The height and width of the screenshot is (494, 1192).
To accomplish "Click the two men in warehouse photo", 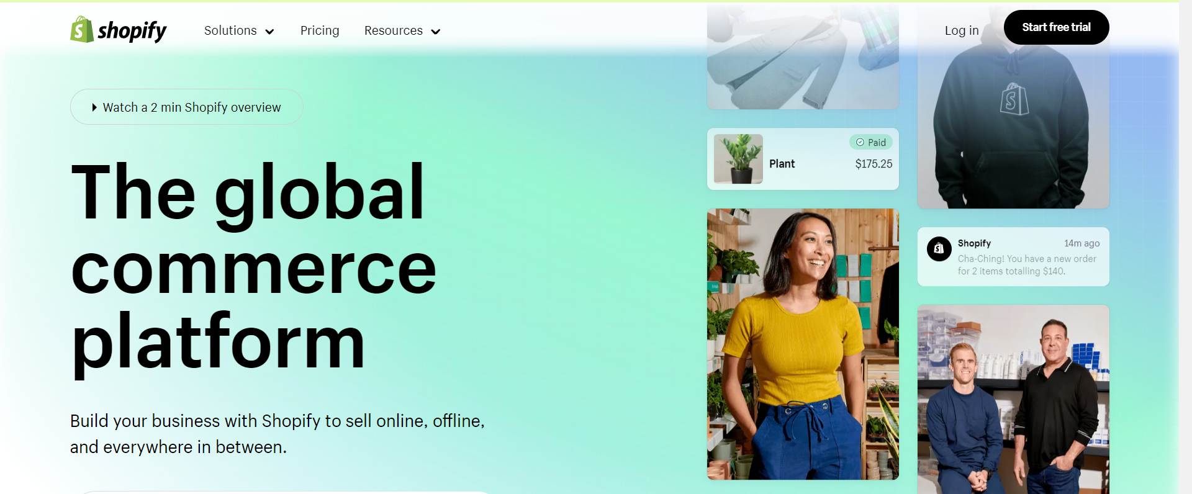I will [x=1013, y=399].
